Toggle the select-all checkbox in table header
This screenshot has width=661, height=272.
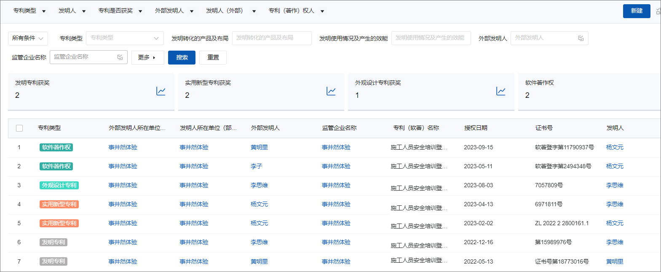point(19,128)
